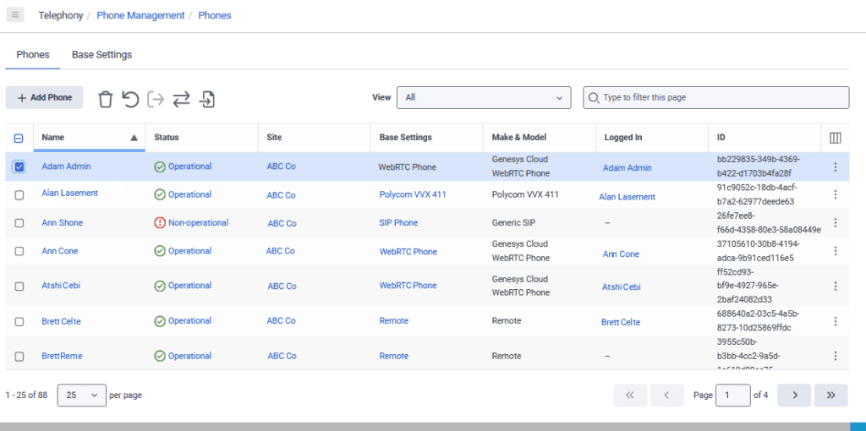This screenshot has height=431, width=866.
Task: Open more options for Adam Admin row
Action: (835, 167)
